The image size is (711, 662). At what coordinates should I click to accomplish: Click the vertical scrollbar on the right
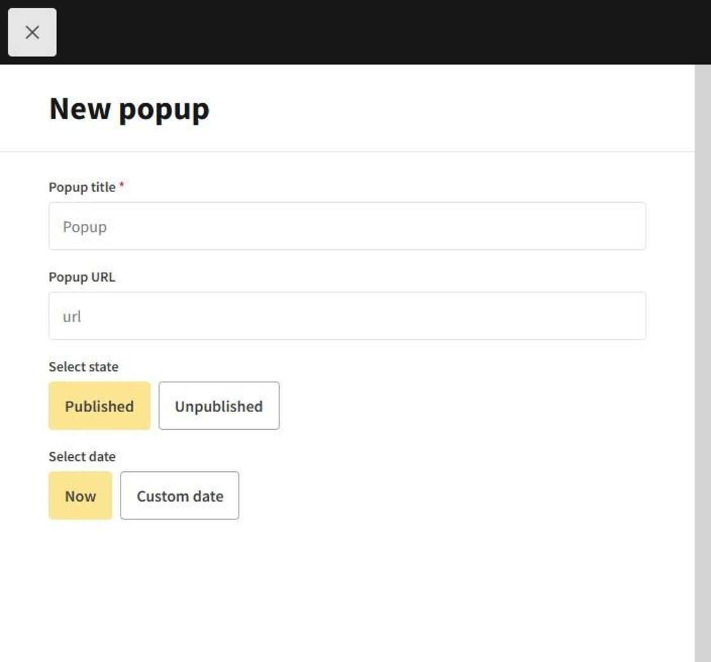click(703, 361)
